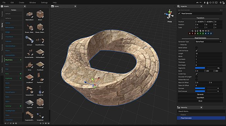
Task: Adjust the Concave slider
Action: (206, 88)
